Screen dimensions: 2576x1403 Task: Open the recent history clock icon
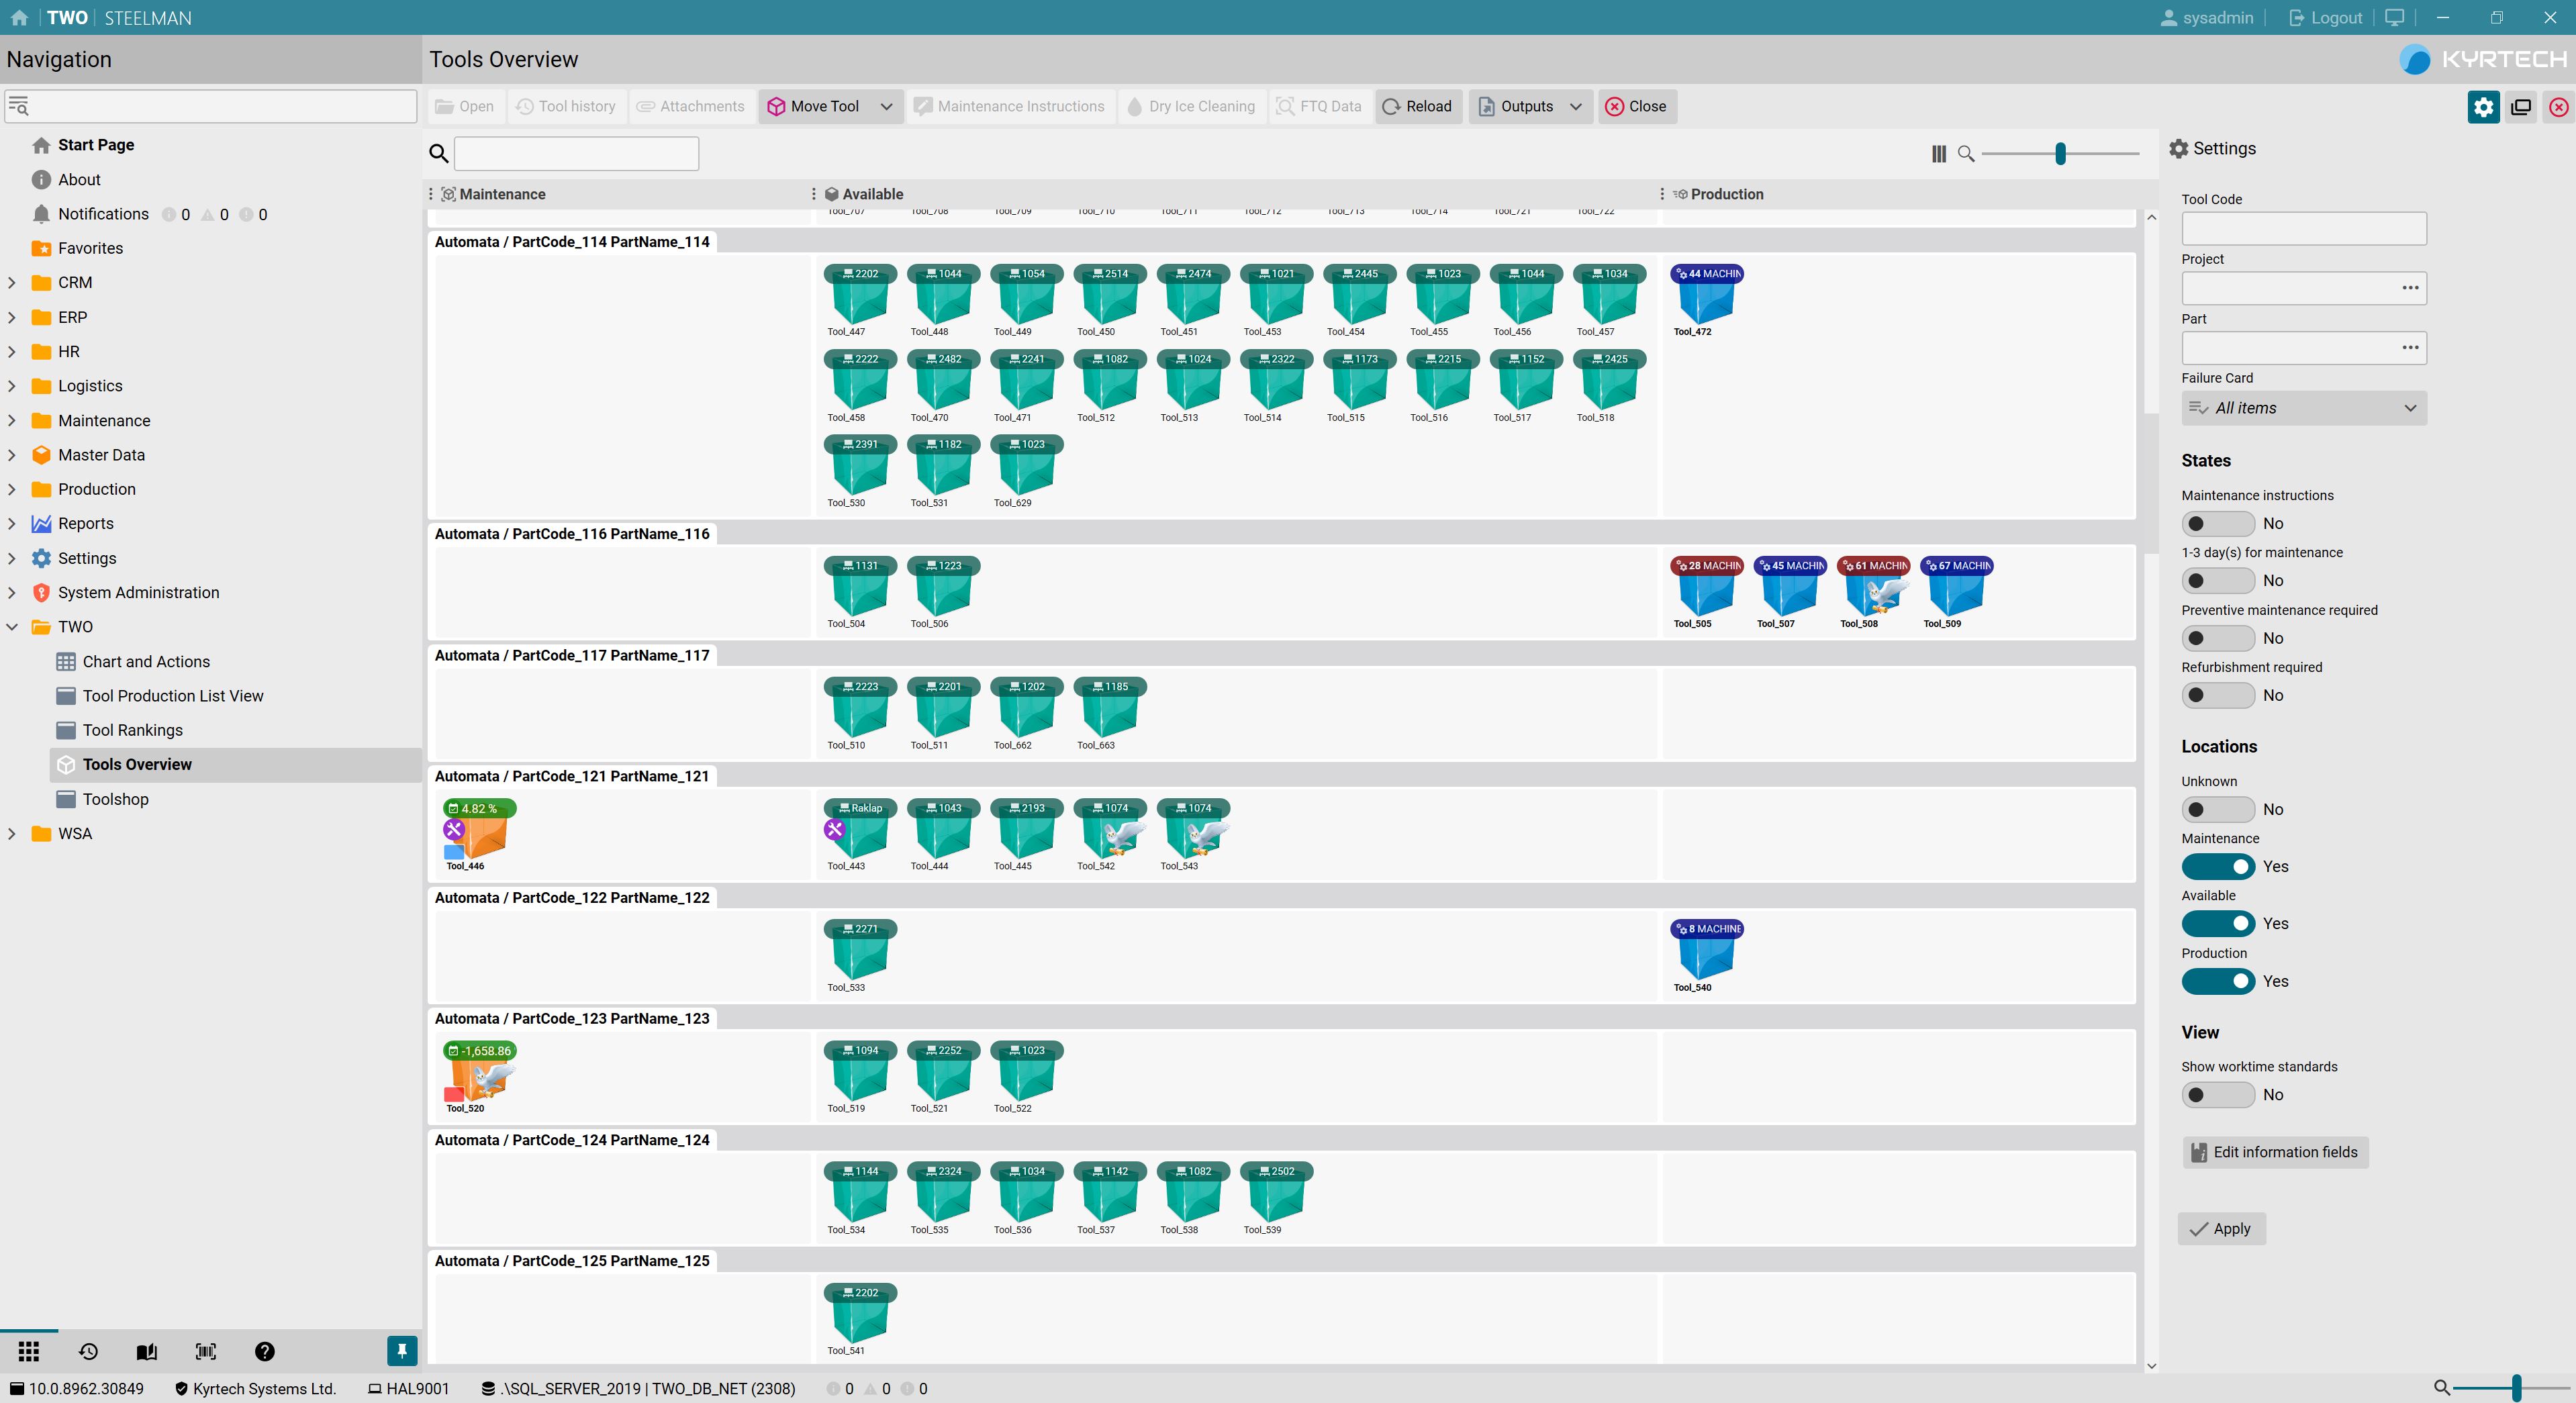point(88,1352)
